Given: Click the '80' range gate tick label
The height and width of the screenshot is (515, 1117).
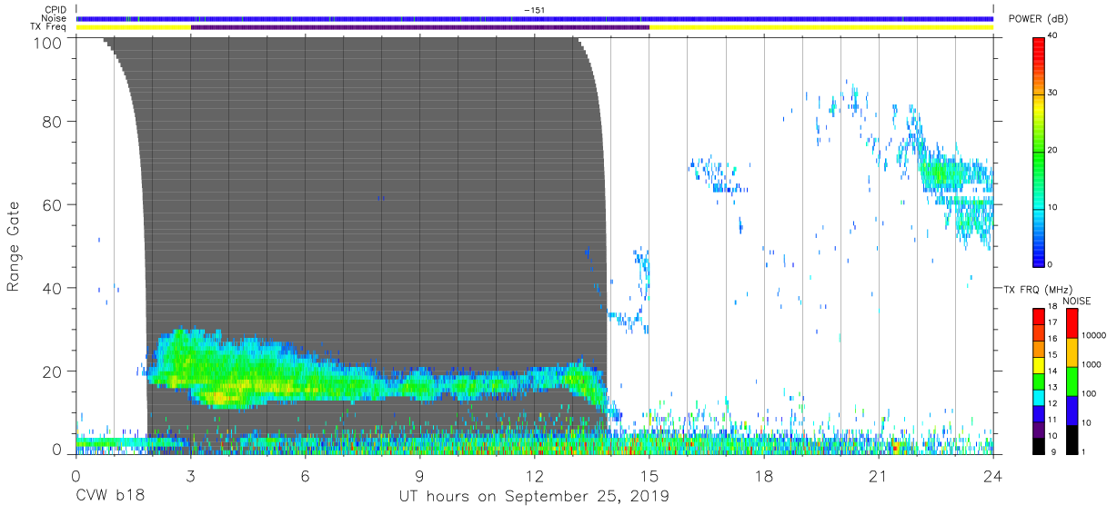Looking at the screenshot, I should pyautogui.click(x=52, y=121).
